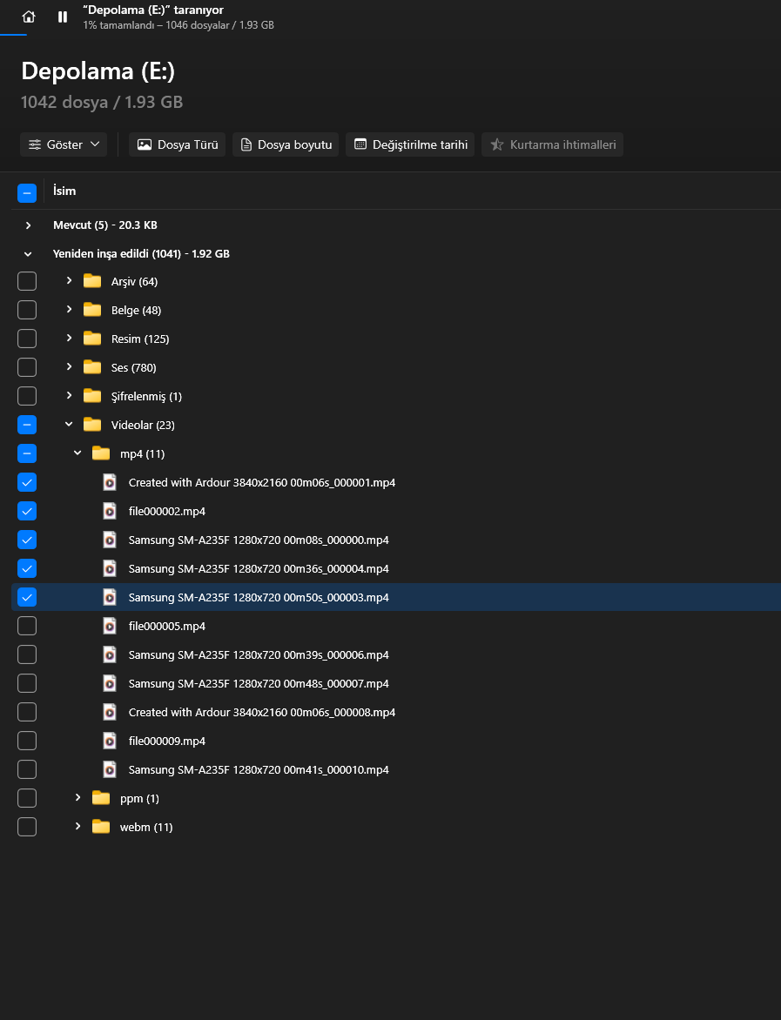Click the webm folder icon

tap(101, 827)
